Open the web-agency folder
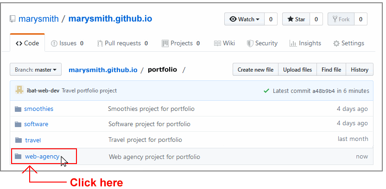Screen dimensions: 386x189 (x=42, y=156)
